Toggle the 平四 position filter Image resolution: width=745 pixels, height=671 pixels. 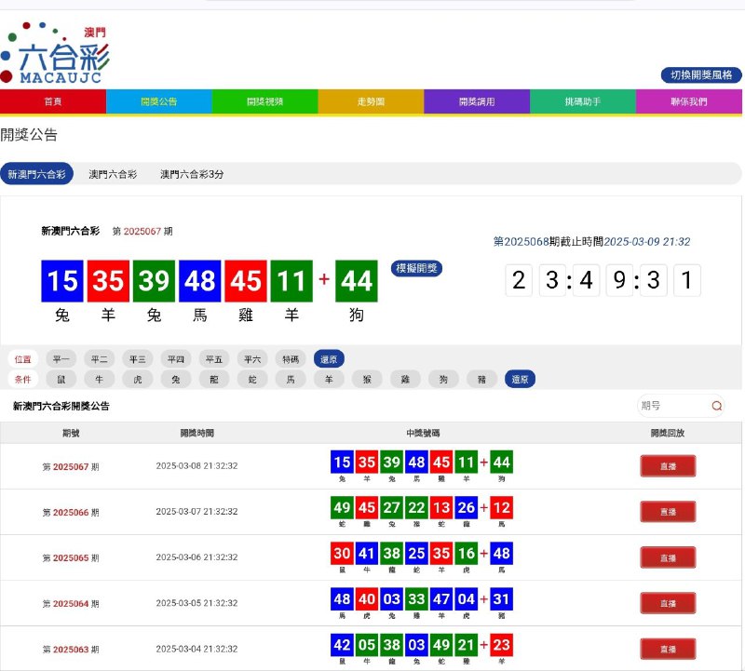(x=176, y=359)
